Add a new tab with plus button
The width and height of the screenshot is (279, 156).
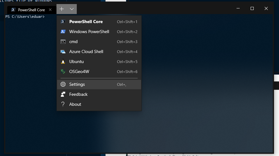[61, 9]
